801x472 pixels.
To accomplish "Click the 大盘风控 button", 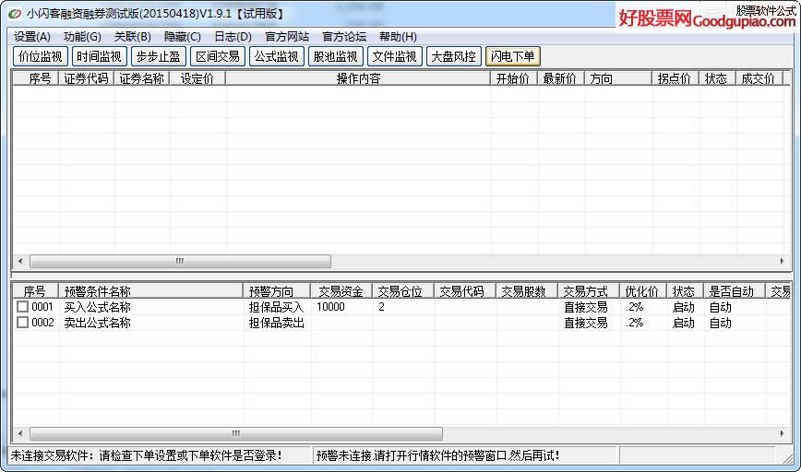I will [454, 56].
